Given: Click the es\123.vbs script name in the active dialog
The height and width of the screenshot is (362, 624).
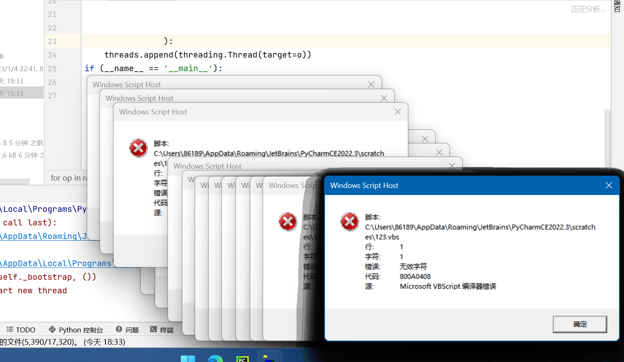Looking at the screenshot, I should click(x=382, y=237).
